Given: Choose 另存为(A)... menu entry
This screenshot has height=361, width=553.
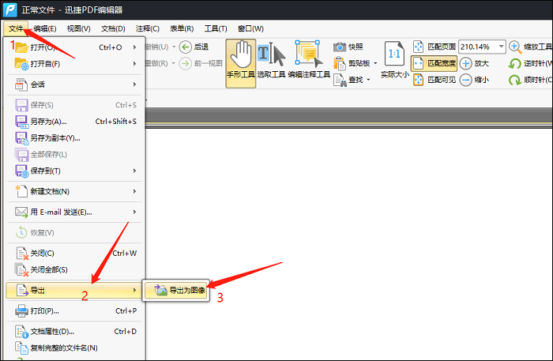Looking at the screenshot, I should click(74, 122).
